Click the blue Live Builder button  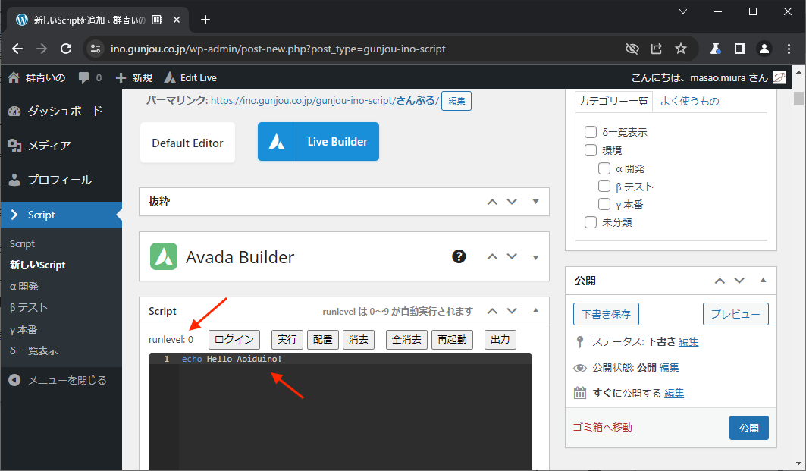[318, 142]
